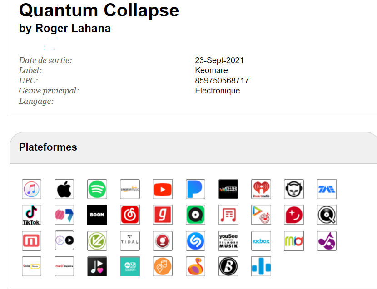Click the Yandex Music icon
The image size is (377, 289).
point(31,266)
